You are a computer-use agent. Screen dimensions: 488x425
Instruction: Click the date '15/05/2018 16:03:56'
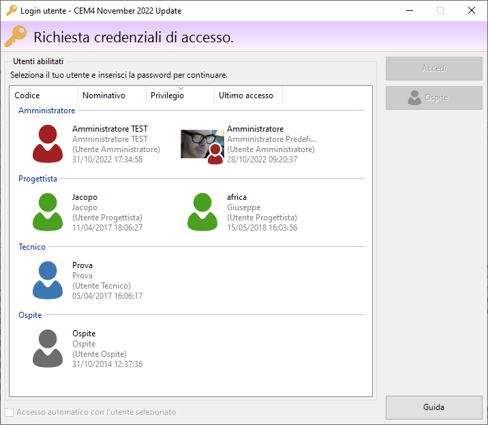[262, 228]
